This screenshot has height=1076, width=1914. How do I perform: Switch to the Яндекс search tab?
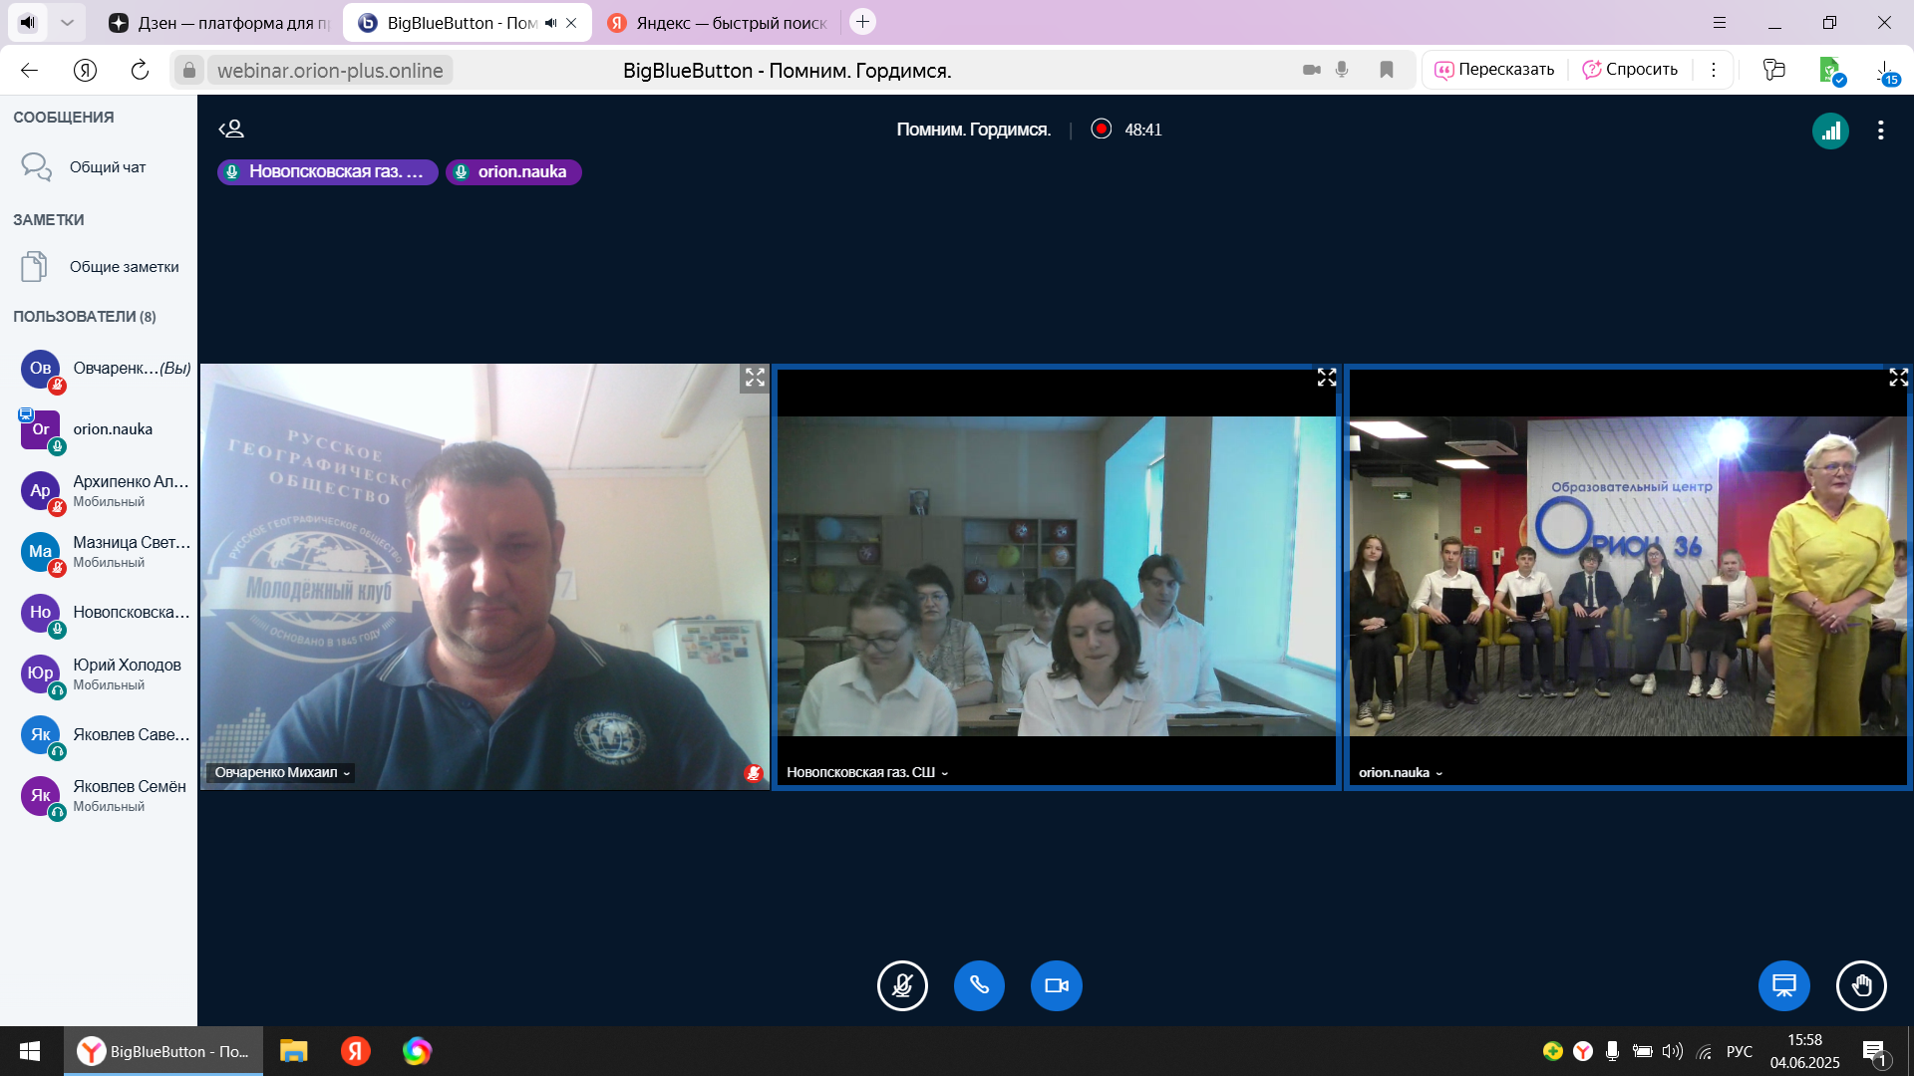[718, 23]
